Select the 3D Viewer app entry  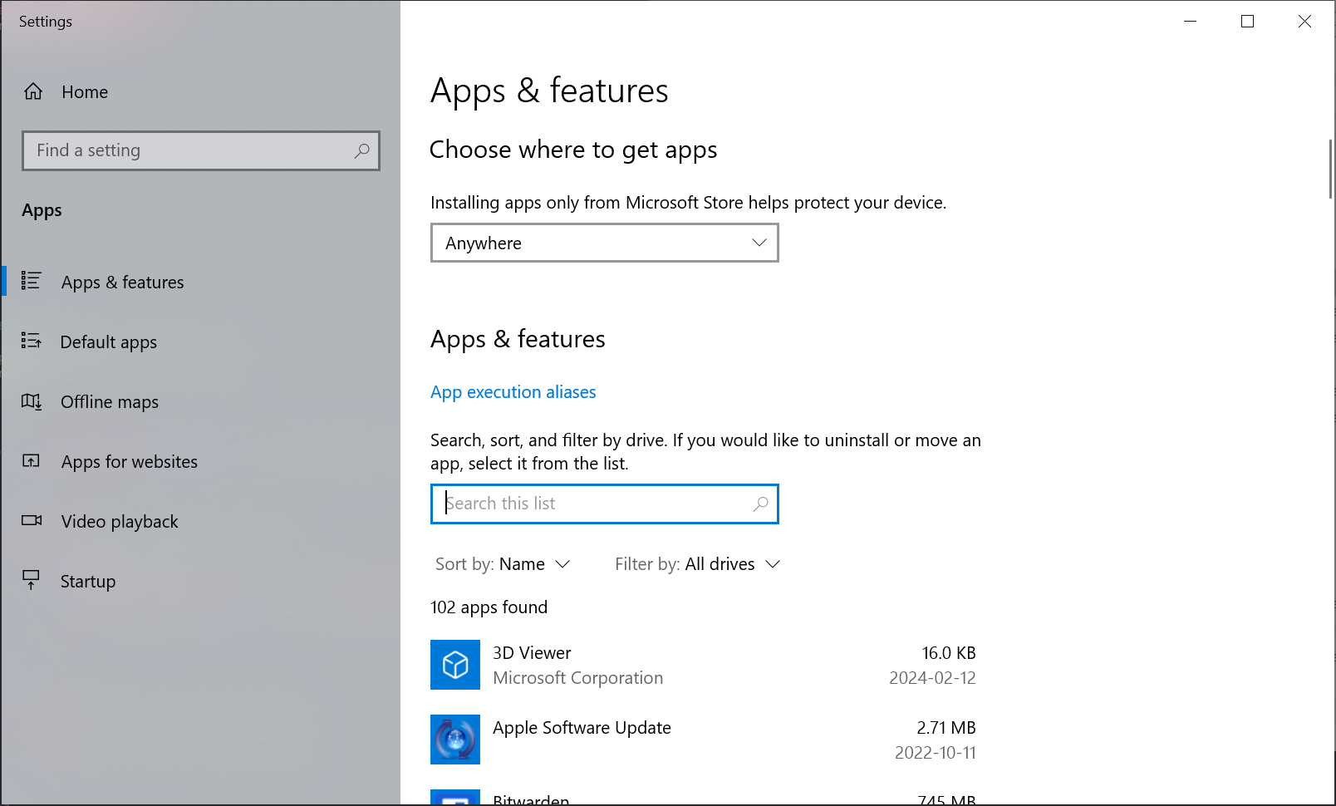click(703, 665)
